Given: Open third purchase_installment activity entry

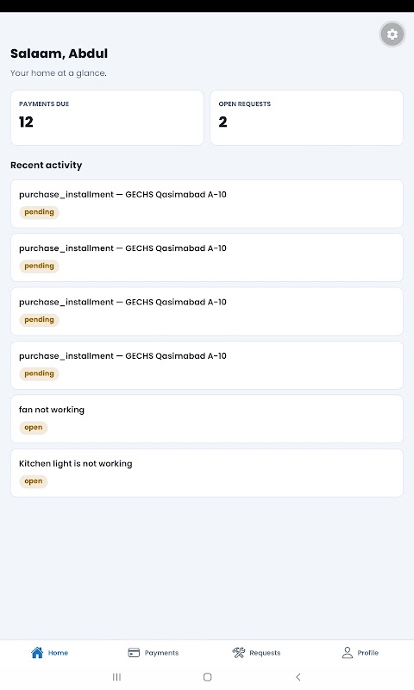Looking at the screenshot, I should pos(207,311).
